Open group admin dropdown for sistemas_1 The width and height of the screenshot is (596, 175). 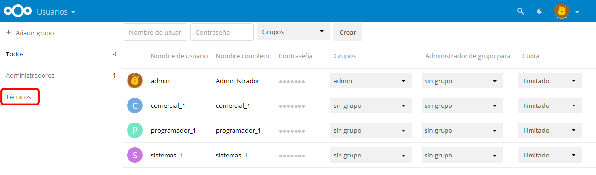coord(462,155)
